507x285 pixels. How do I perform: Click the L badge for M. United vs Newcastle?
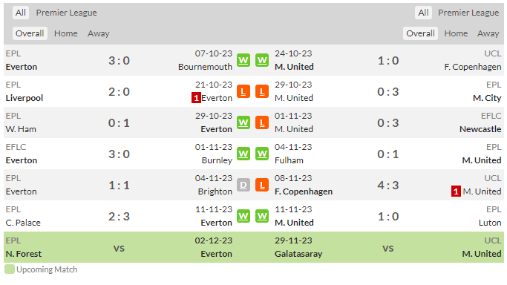coord(262,122)
